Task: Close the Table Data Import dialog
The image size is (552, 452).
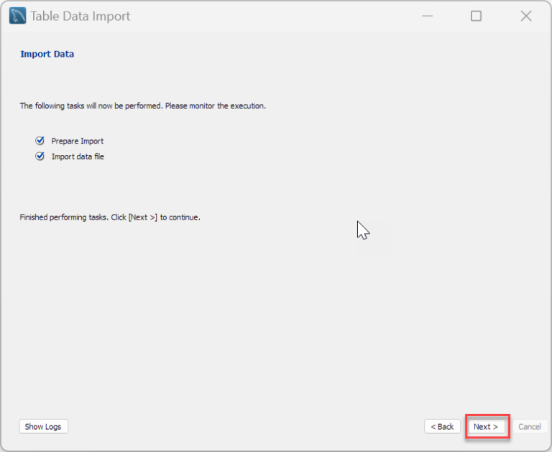Action: click(x=526, y=16)
